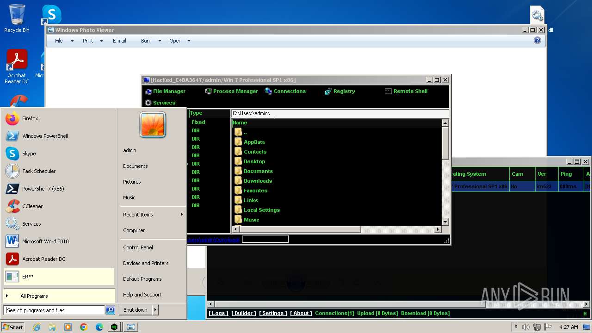Open the Logs link in the status bar
This screenshot has height=333, width=592.
click(218, 313)
